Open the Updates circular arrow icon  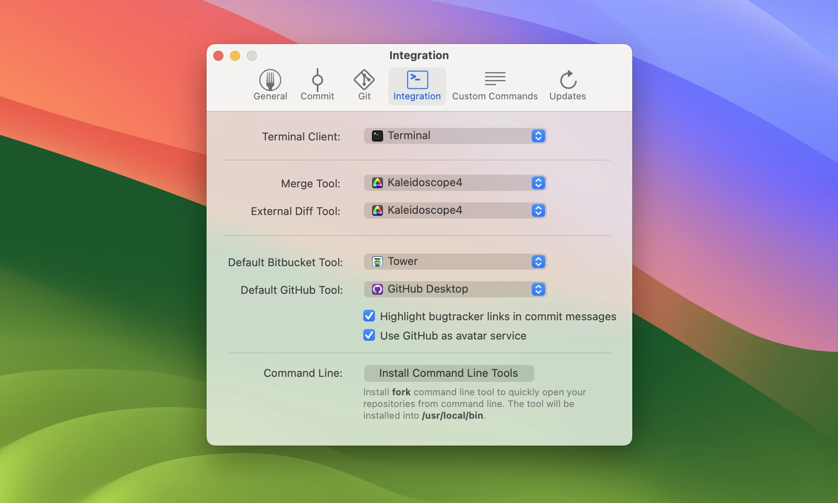[568, 80]
